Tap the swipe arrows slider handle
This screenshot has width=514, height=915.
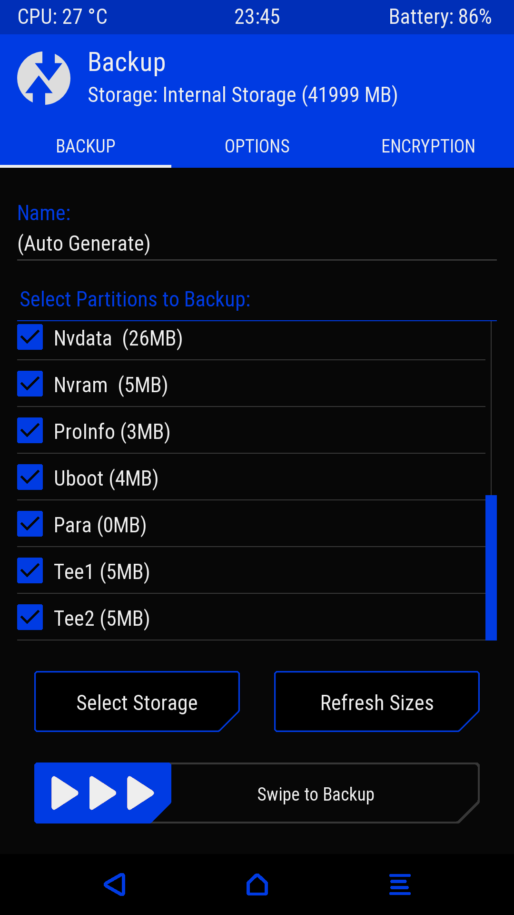[102, 793]
